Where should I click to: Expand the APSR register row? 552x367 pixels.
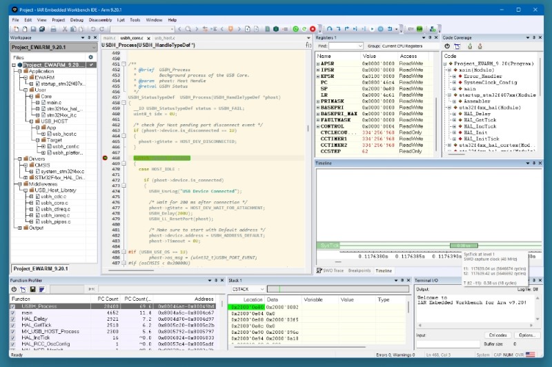pyautogui.click(x=318, y=63)
